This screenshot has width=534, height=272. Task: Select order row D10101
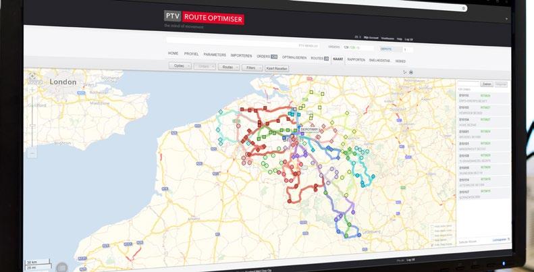tap(483, 146)
